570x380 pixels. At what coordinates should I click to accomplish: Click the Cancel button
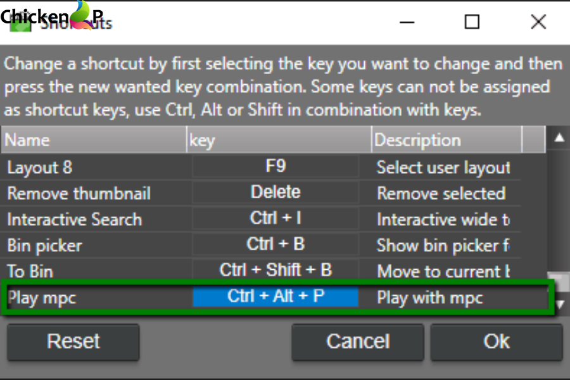pyautogui.click(x=358, y=341)
